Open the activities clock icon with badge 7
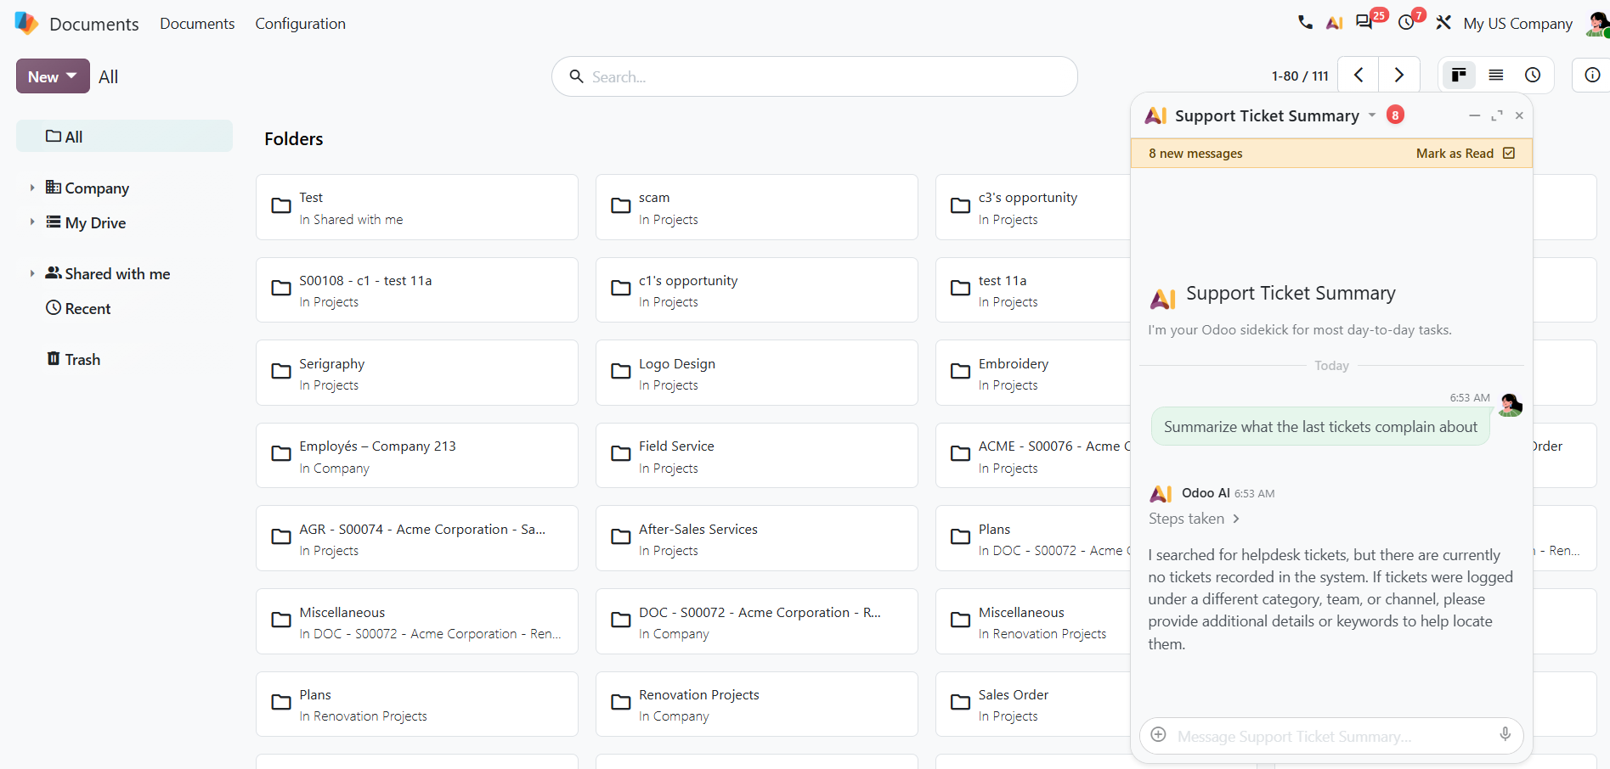The height and width of the screenshot is (769, 1610). tap(1407, 23)
